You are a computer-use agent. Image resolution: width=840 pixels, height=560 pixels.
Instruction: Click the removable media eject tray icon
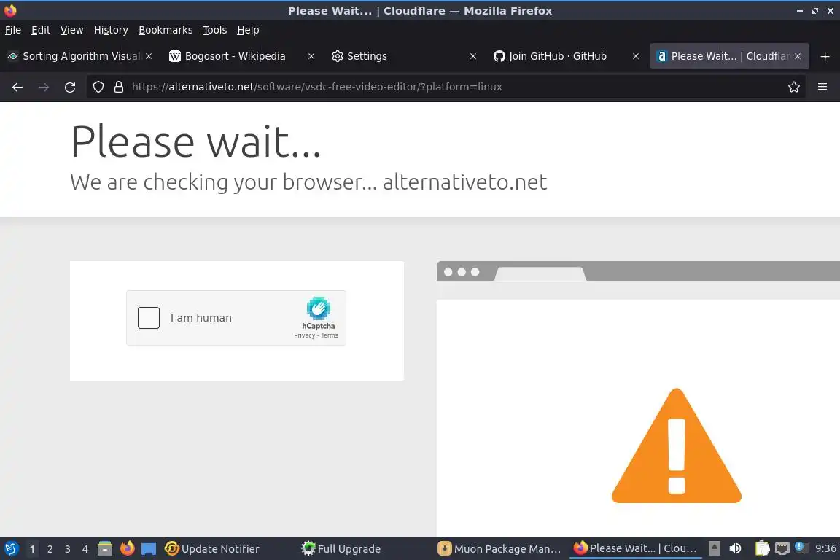click(x=714, y=549)
